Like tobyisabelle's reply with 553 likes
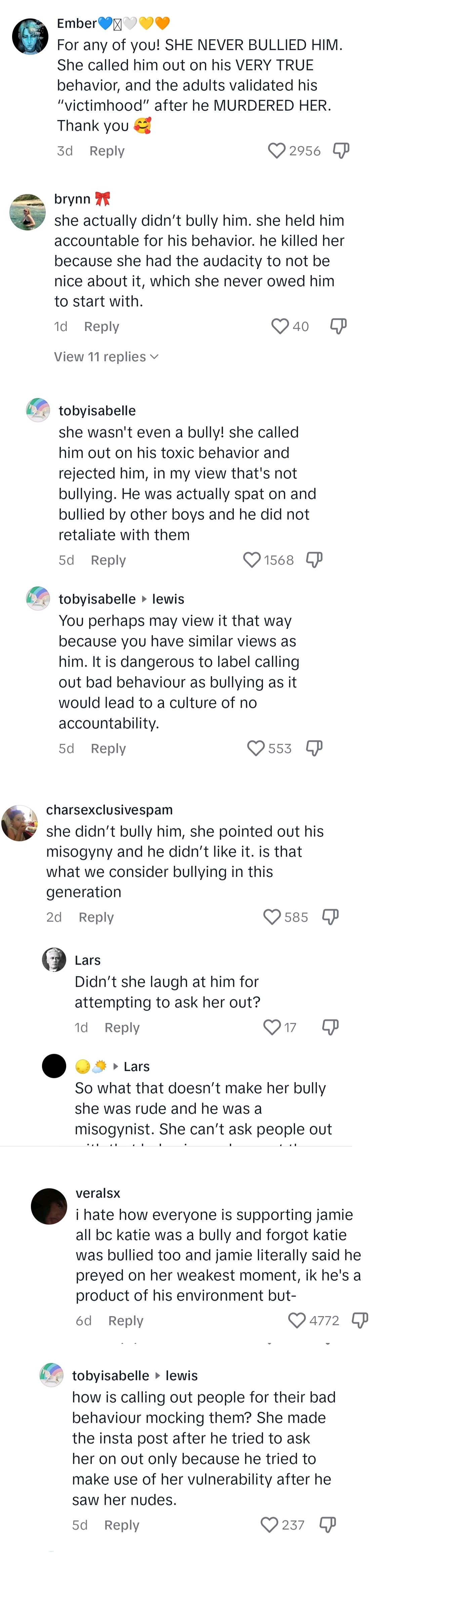Viewport: 463px width, 1602px height. pos(256,748)
